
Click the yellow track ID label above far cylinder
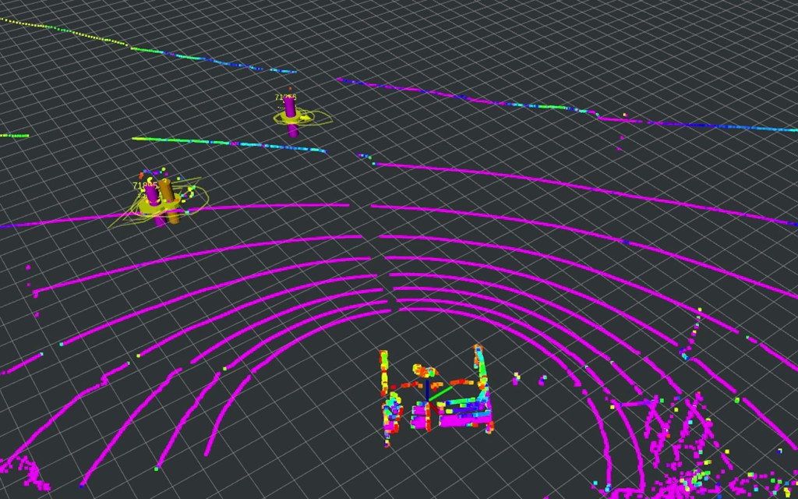285,97
